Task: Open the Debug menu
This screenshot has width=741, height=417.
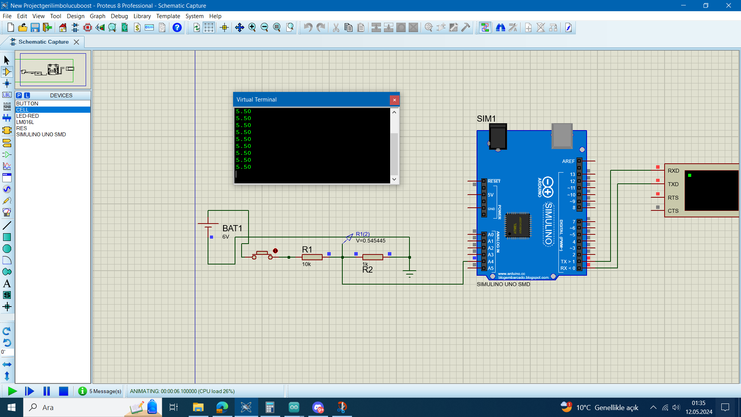Action: pyautogui.click(x=119, y=16)
